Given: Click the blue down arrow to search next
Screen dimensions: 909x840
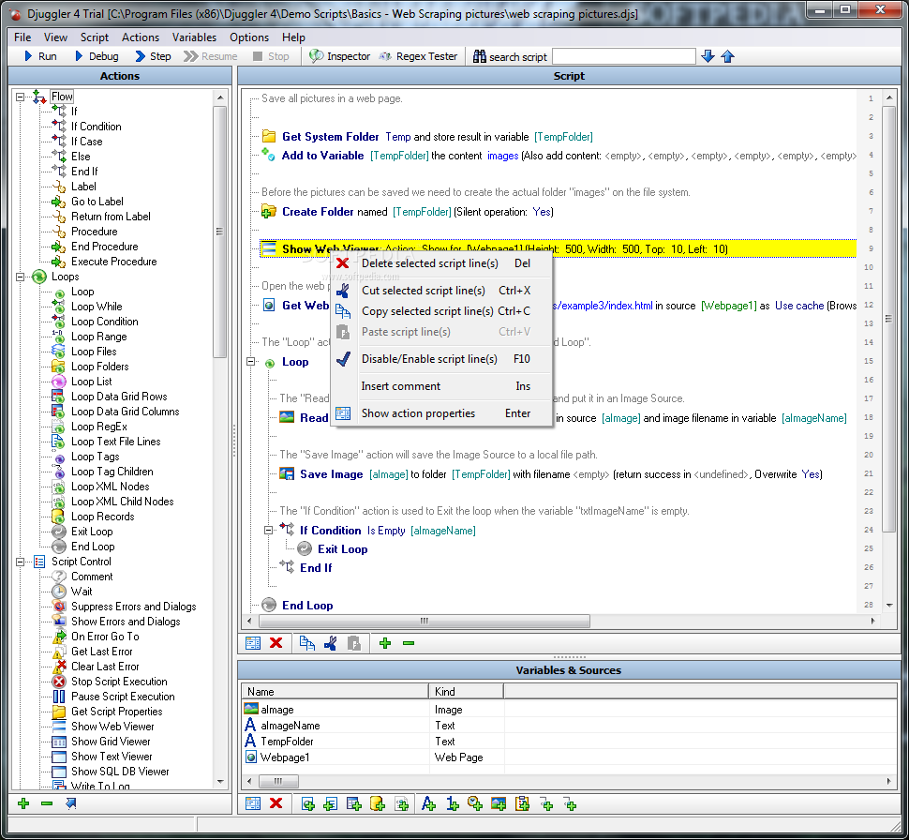Looking at the screenshot, I should [708, 56].
